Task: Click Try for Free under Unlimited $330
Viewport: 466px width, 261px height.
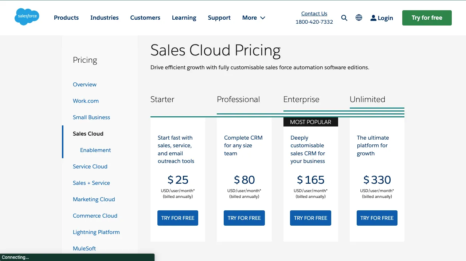Action: click(x=377, y=218)
